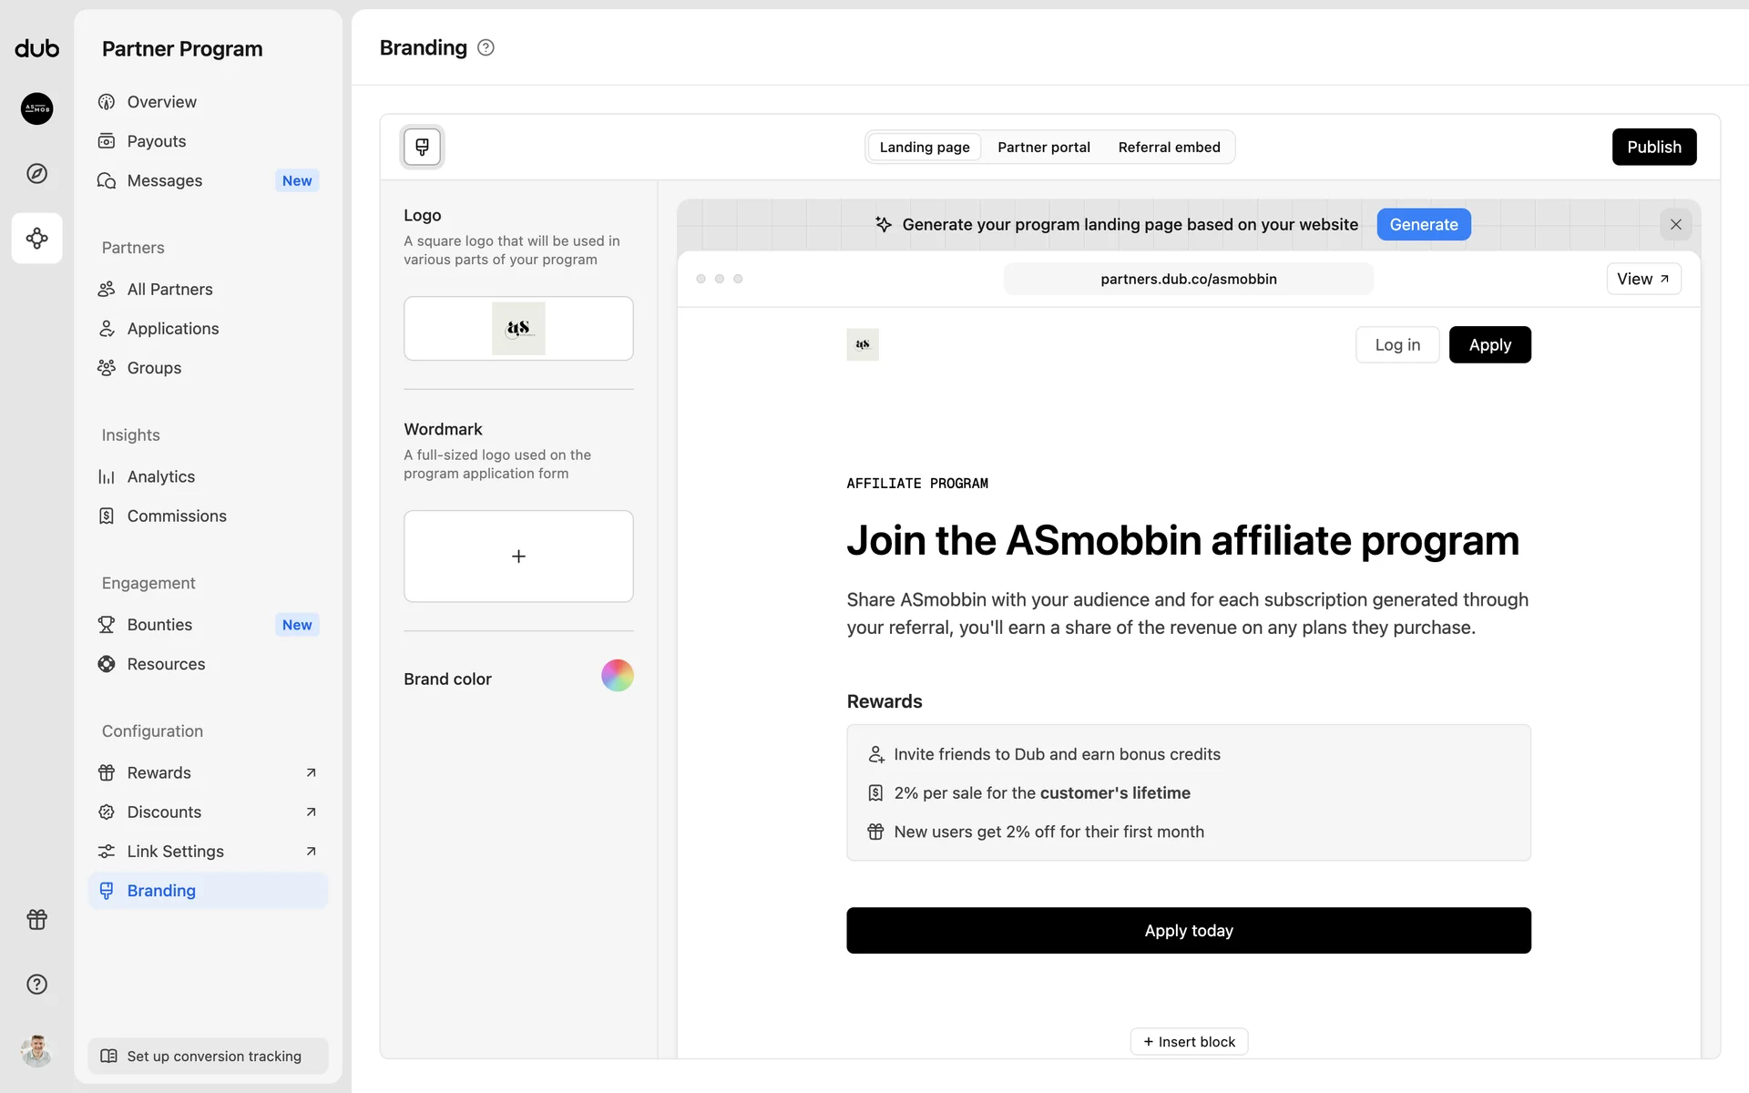Click the Branding help question mark icon
This screenshot has height=1093, width=1749.
[x=486, y=47]
